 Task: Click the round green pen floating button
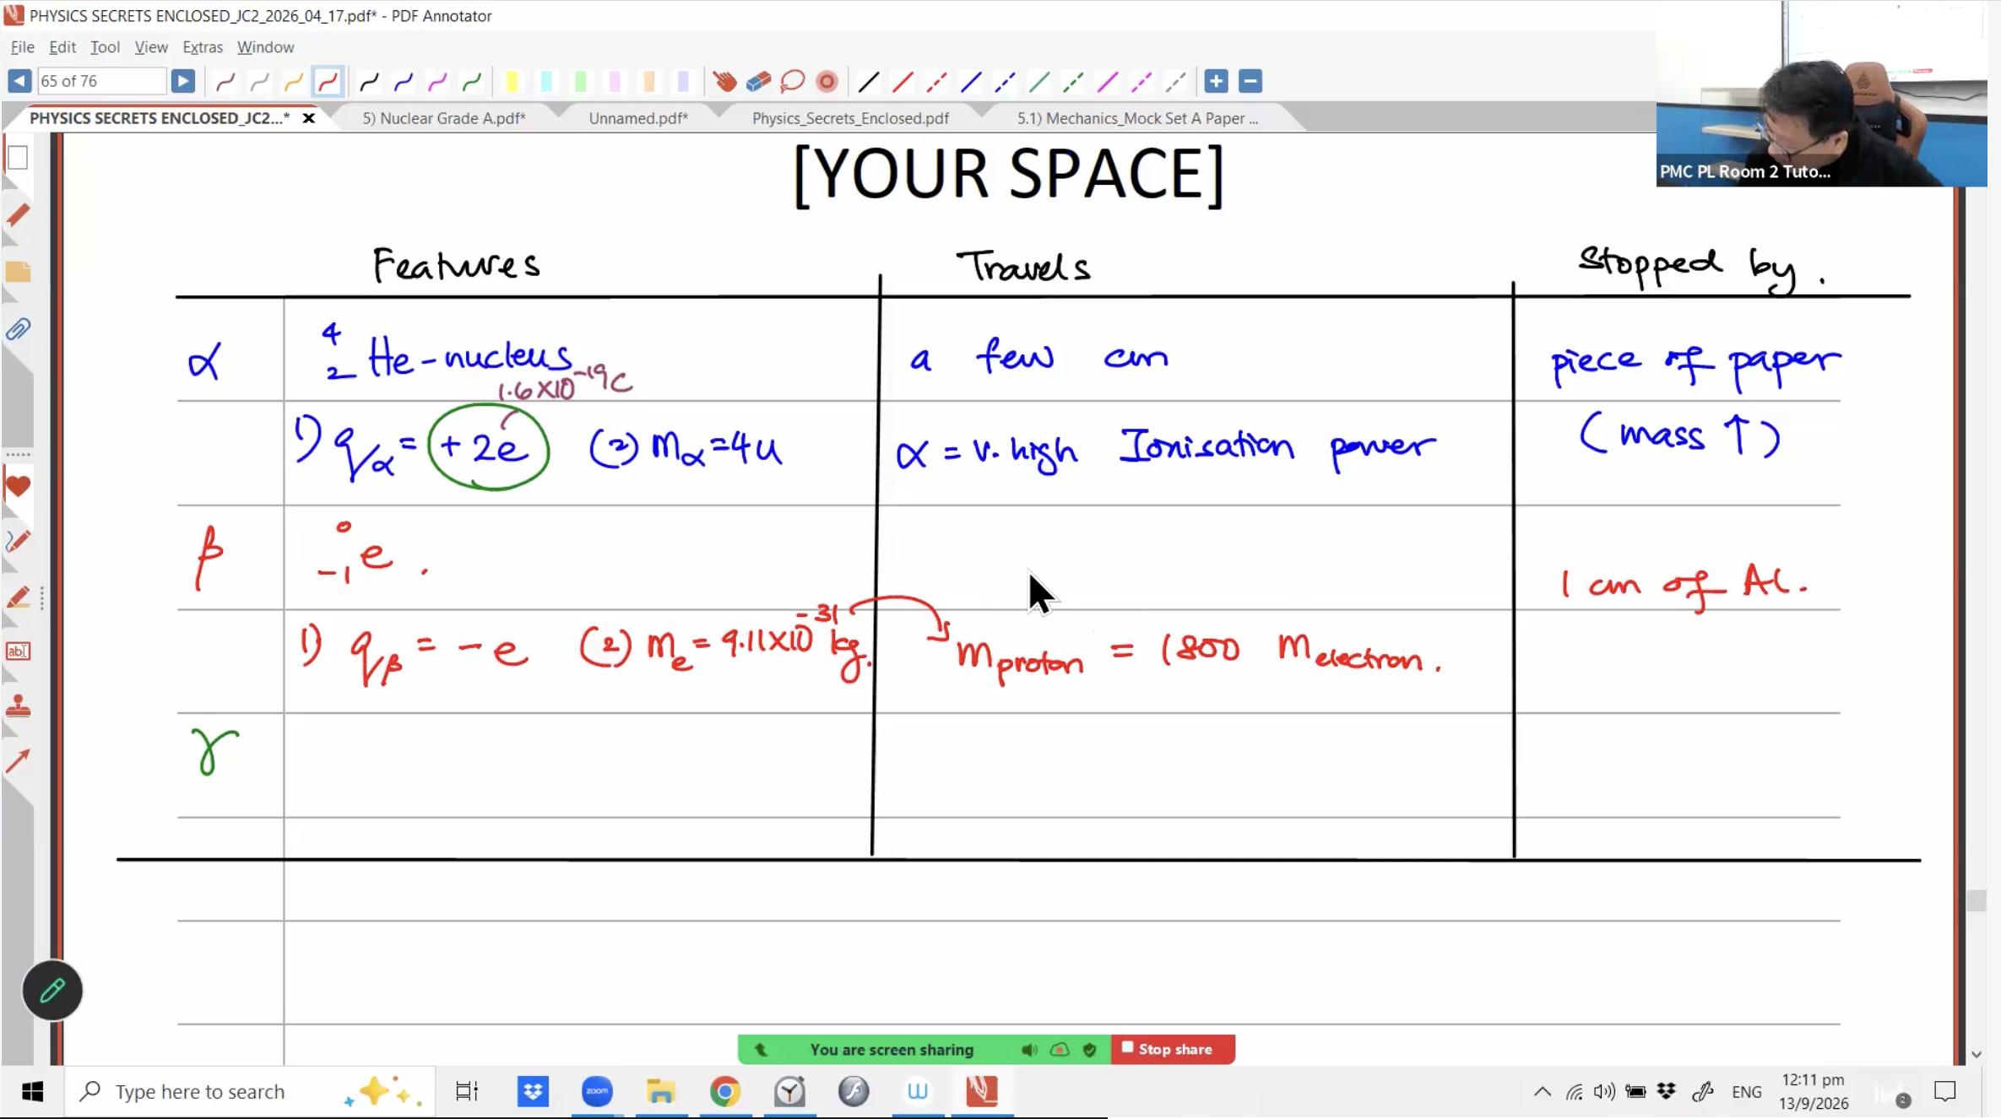tap(52, 990)
